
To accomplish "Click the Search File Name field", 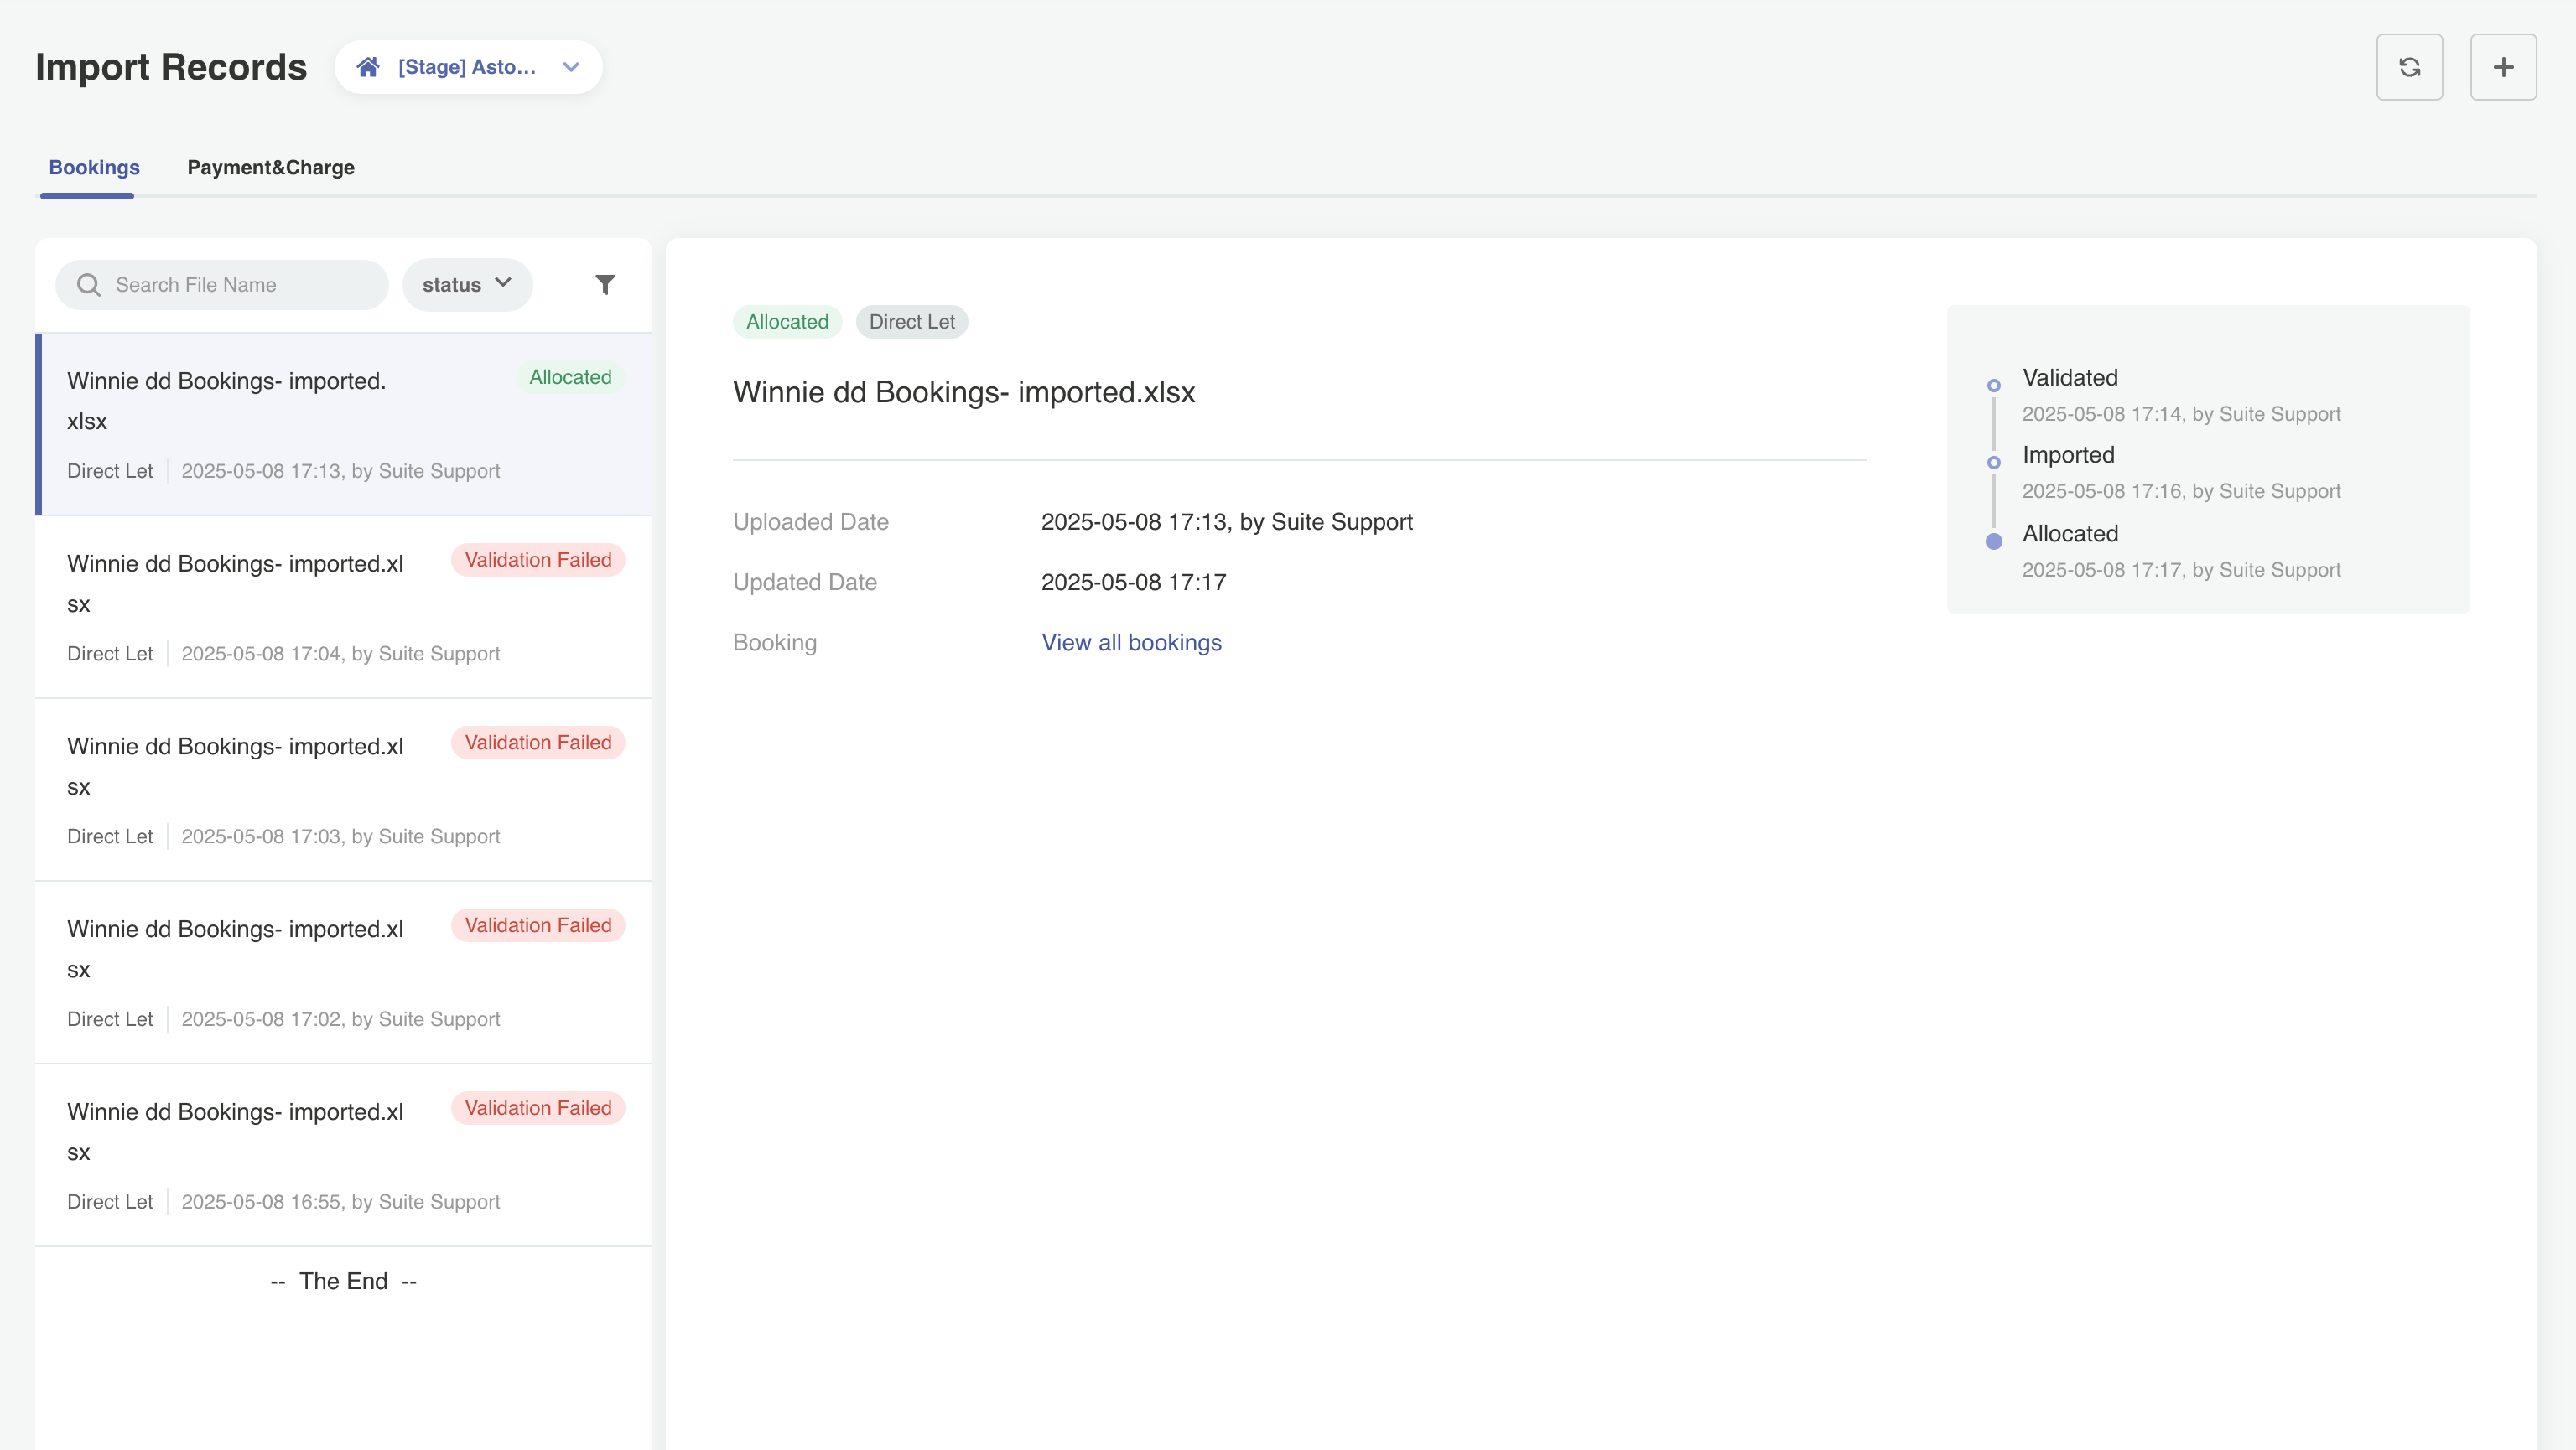I will (240, 285).
